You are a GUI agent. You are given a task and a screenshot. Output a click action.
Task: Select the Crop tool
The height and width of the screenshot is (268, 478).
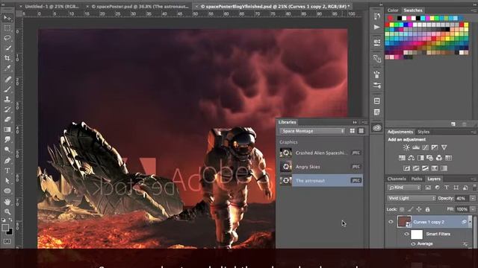[x=7, y=58]
